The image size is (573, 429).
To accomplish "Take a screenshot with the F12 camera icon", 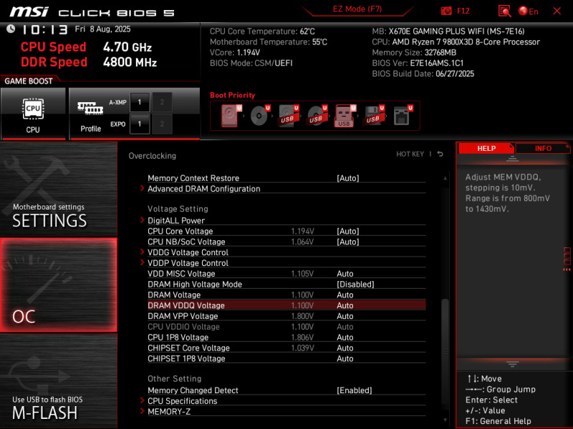I will 446,11.
